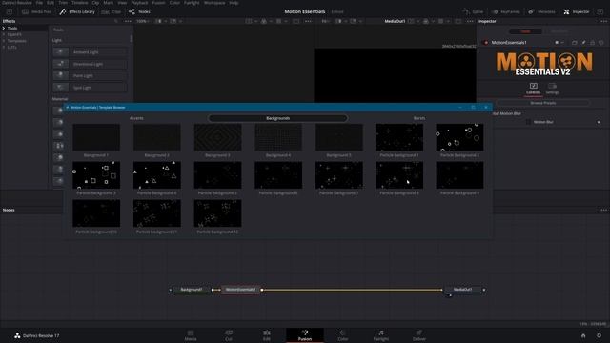Switch to the Accents category in Template Browser
Screen dimensions: 610x343
click(x=136, y=118)
